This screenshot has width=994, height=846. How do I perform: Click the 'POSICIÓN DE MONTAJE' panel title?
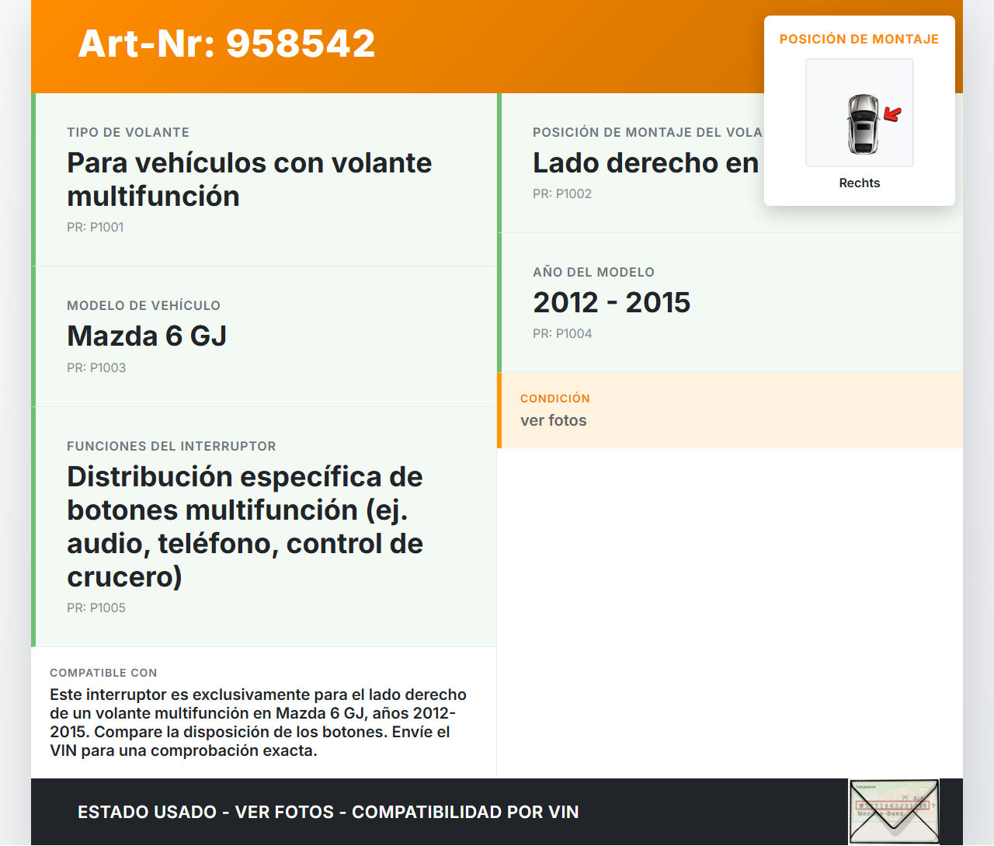tap(859, 39)
